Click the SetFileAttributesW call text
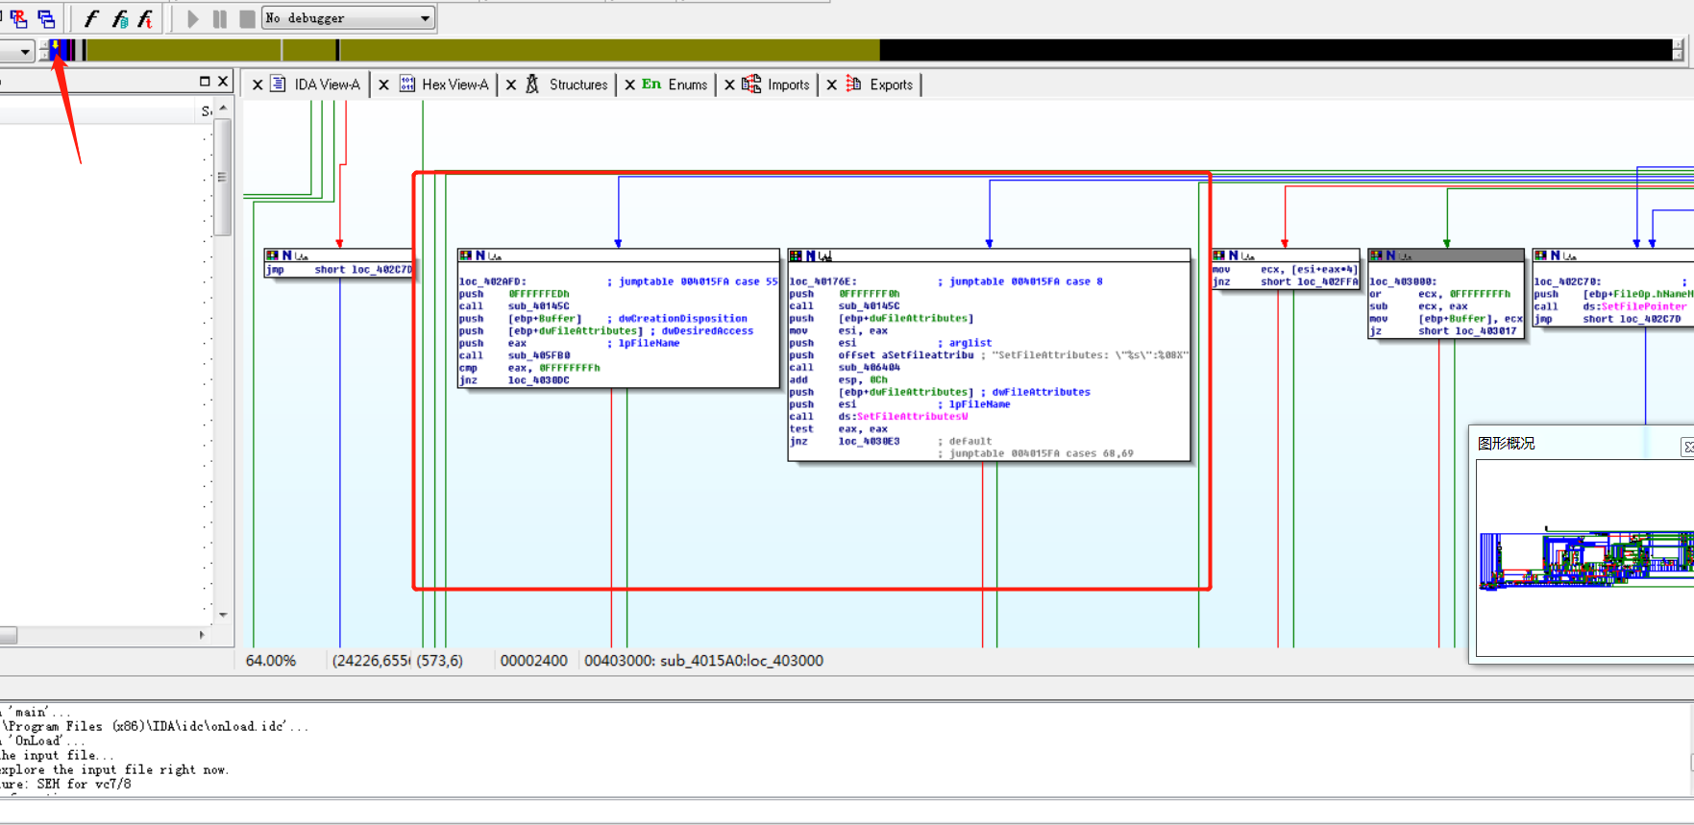 pos(912,417)
